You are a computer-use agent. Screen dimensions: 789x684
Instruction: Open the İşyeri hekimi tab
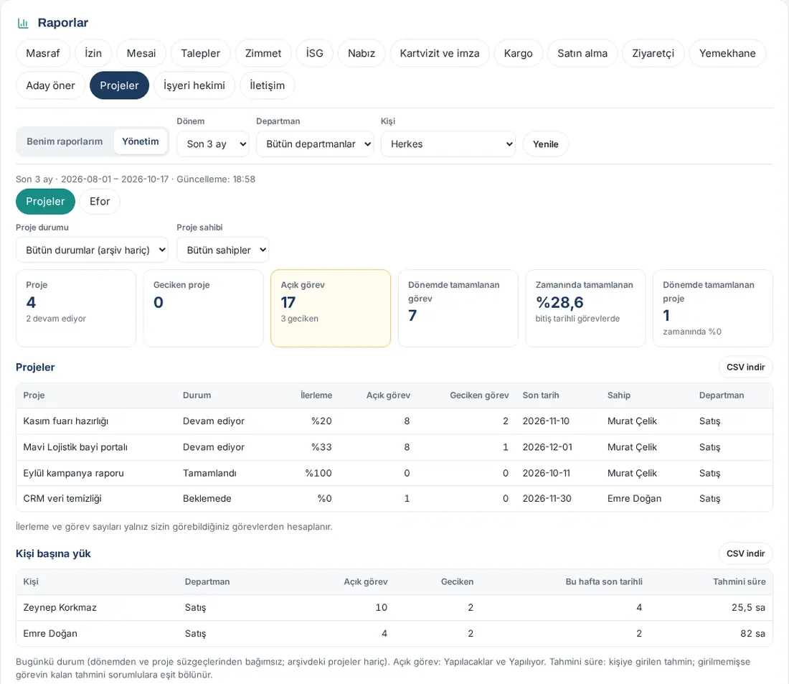pyautogui.click(x=194, y=85)
